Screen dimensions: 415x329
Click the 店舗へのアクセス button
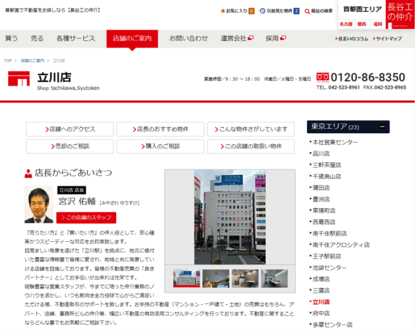[70, 129]
